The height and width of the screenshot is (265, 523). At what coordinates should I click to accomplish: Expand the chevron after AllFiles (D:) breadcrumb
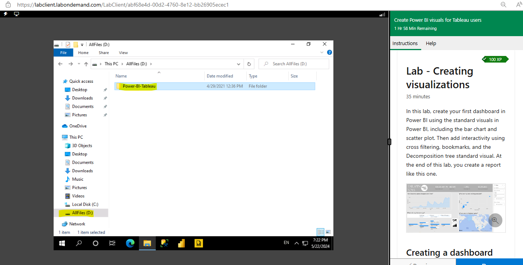tap(151, 64)
